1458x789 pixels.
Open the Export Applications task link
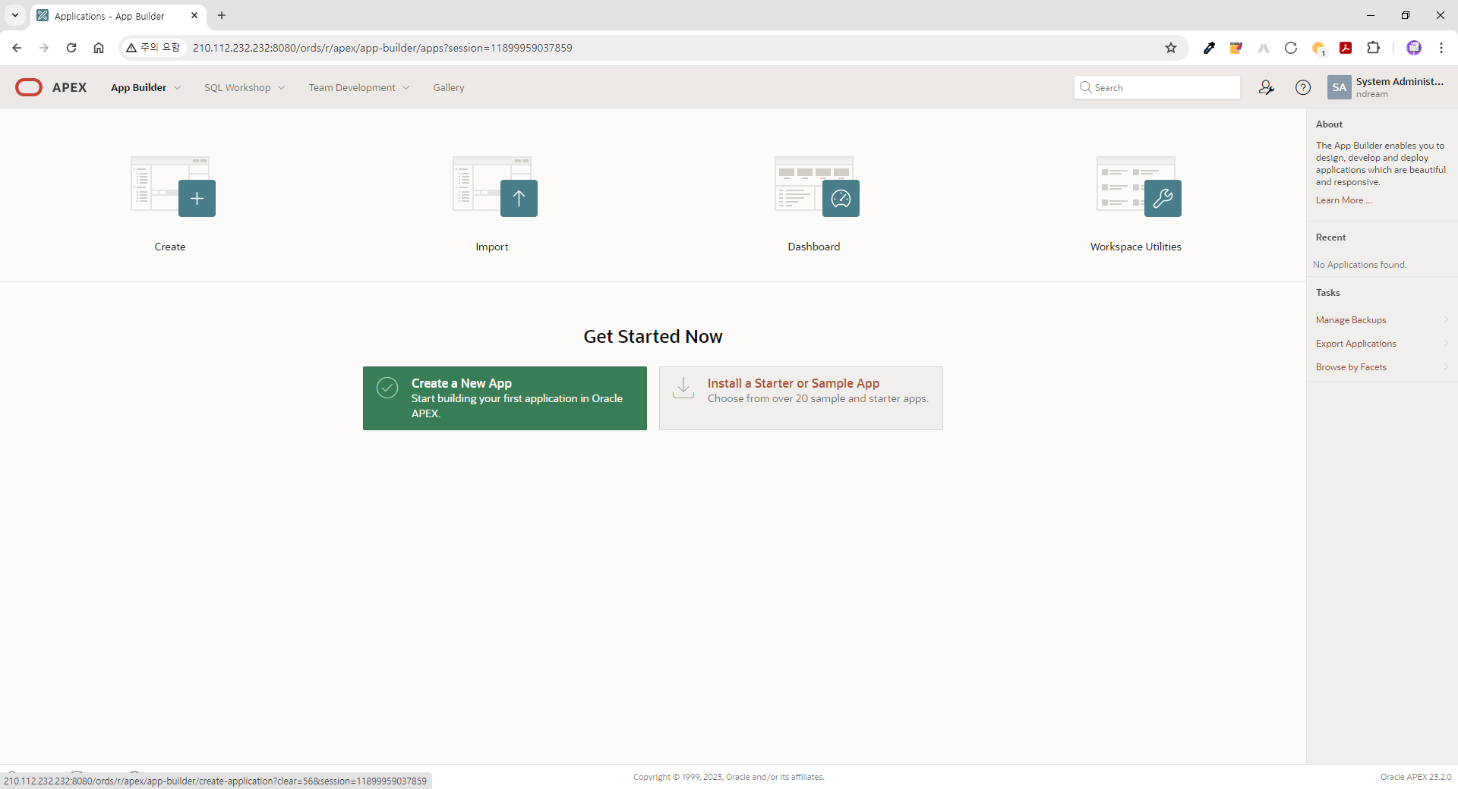point(1356,344)
